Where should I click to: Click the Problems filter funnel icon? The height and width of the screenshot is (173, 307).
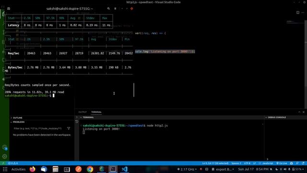[69, 128]
